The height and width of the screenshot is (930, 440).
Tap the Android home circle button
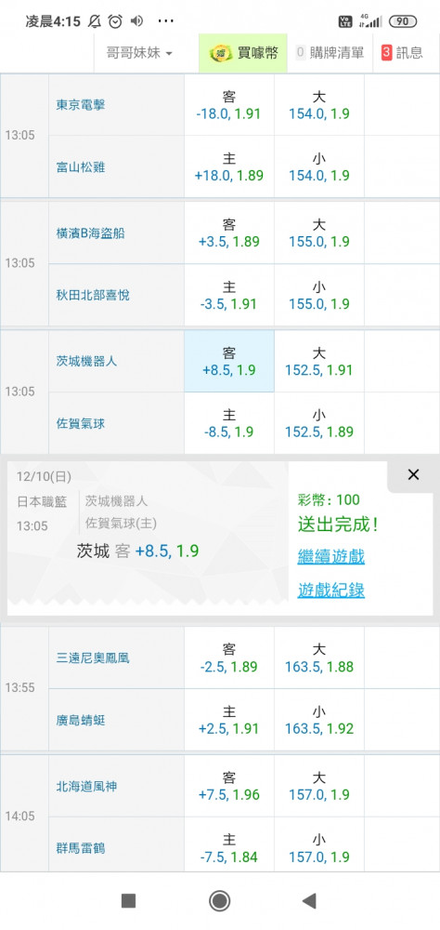click(220, 901)
